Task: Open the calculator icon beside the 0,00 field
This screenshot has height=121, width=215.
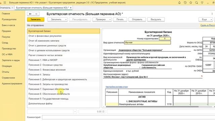Action: click(103, 112)
